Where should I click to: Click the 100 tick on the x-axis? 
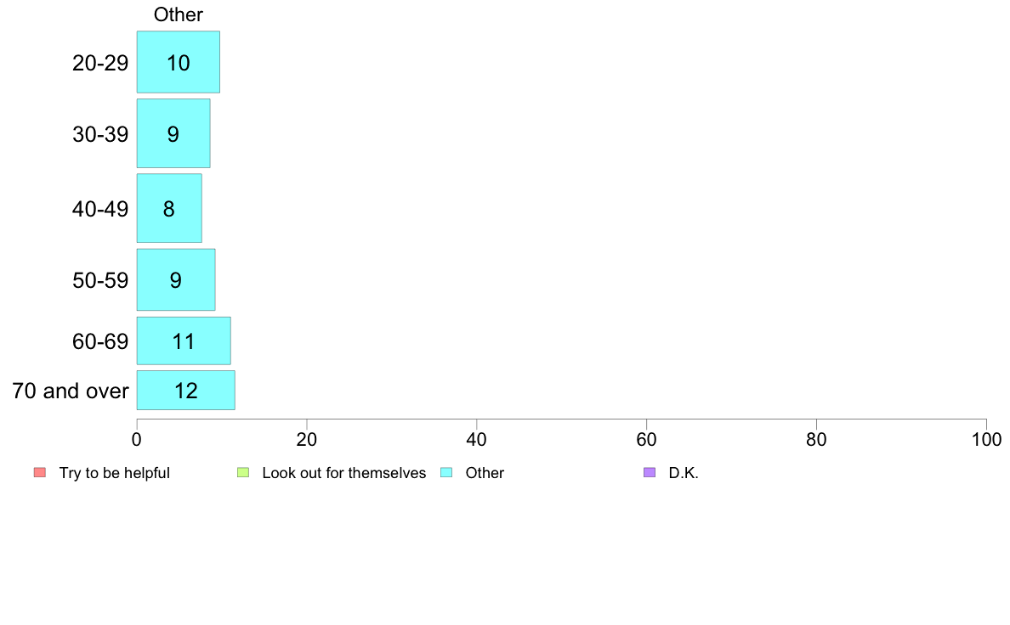coord(986,440)
